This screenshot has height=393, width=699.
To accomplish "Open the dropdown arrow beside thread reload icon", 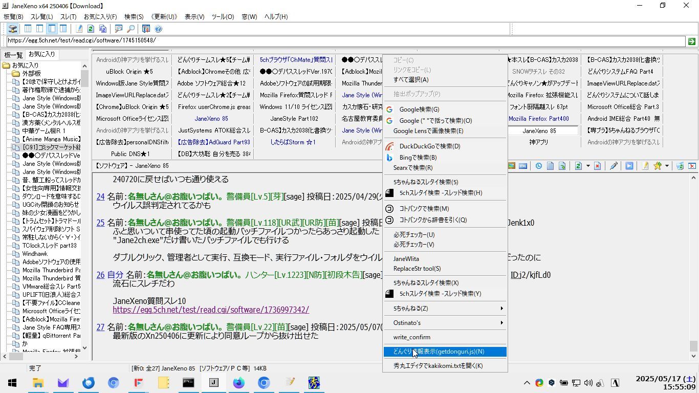I will point(587,166).
